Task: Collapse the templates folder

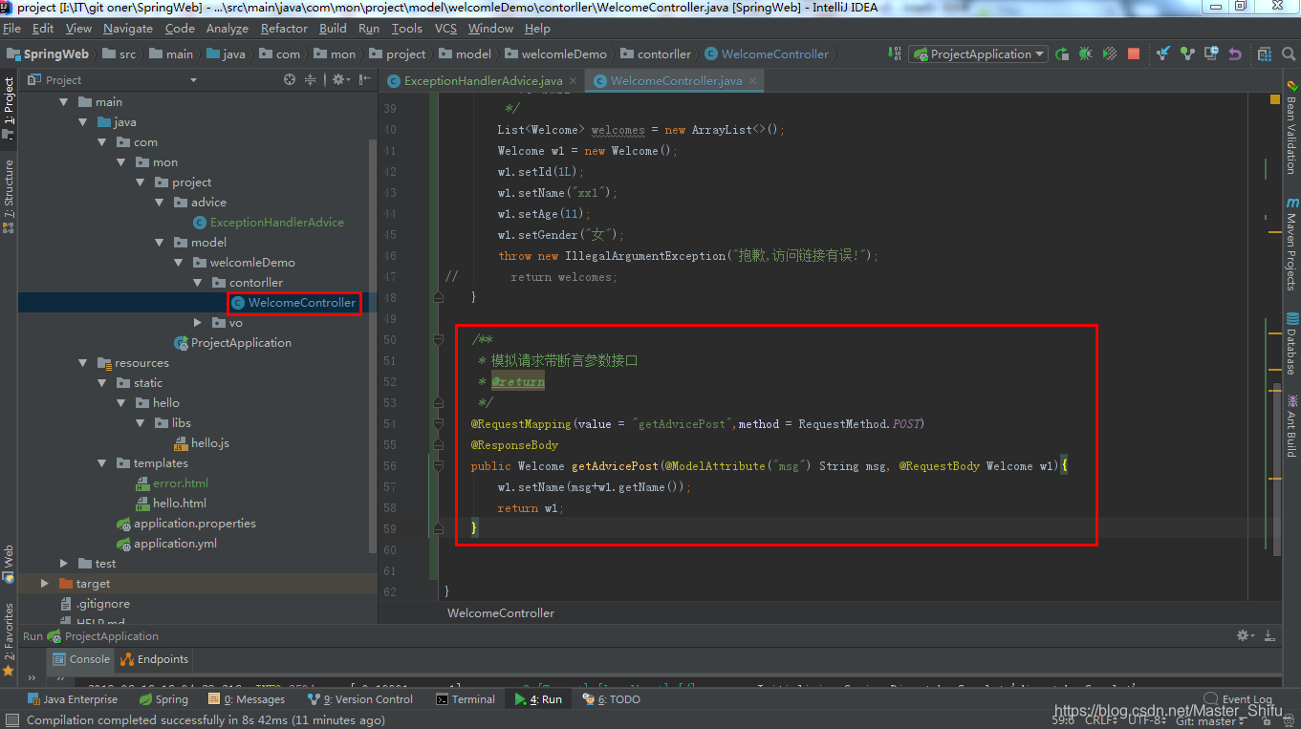Action: click(x=102, y=463)
